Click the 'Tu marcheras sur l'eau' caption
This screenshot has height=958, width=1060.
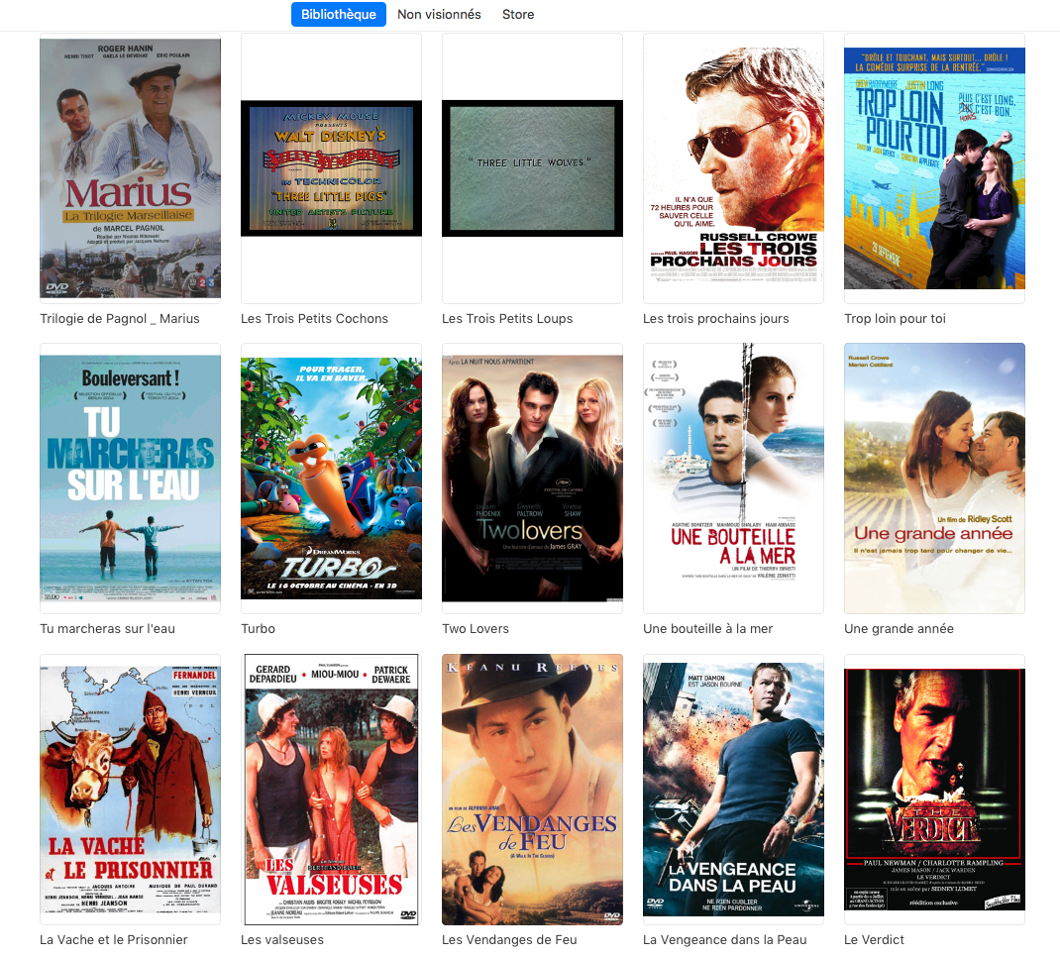(108, 629)
